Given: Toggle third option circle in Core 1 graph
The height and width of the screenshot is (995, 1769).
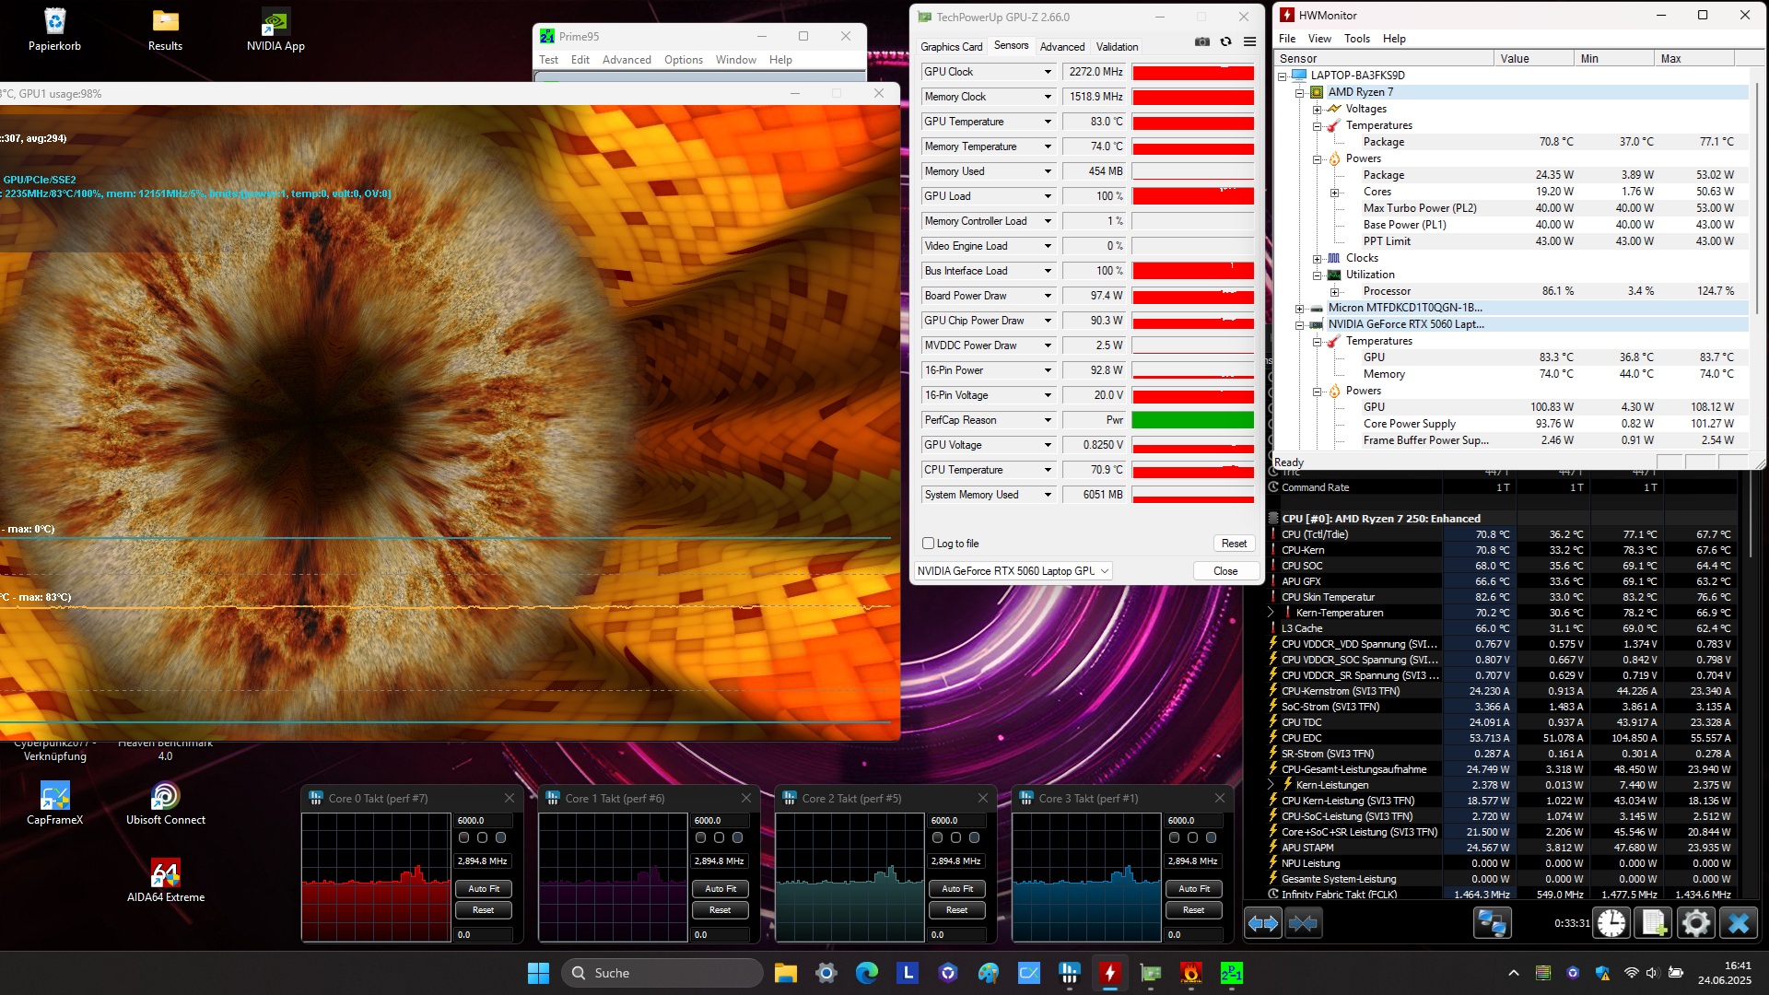Looking at the screenshot, I should pos(737,837).
